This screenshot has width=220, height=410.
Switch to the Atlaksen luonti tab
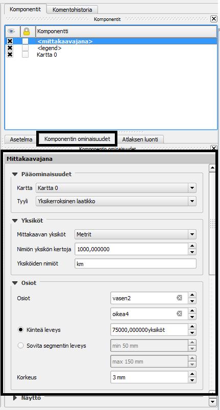(x=140, y=139)
